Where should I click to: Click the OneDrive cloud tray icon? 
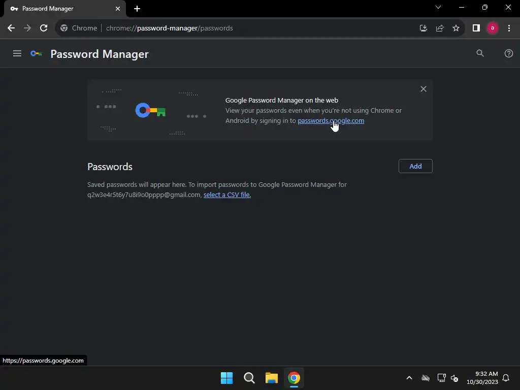(426, 378)
